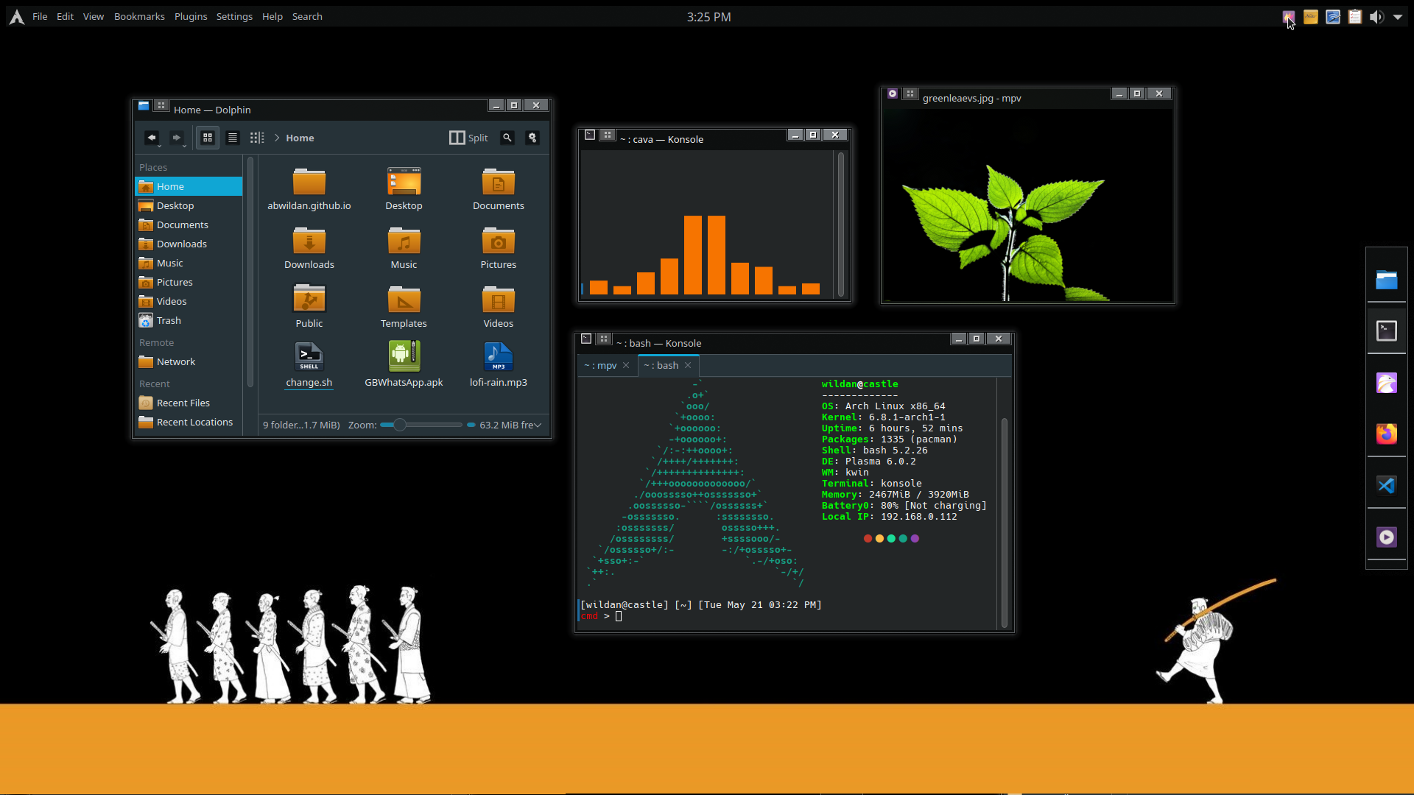Open Dolphin settings gear menu
Viewport: 1414px width, 795px height.
[x=532, y=138]
